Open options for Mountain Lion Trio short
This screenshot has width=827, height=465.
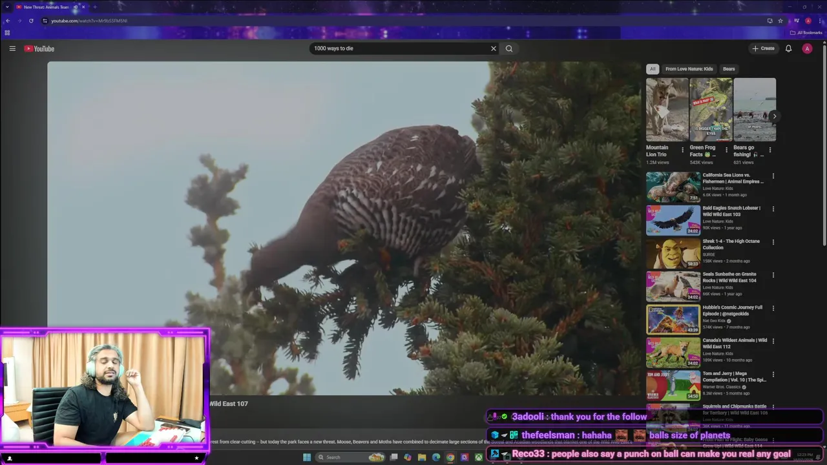[682, 150]
